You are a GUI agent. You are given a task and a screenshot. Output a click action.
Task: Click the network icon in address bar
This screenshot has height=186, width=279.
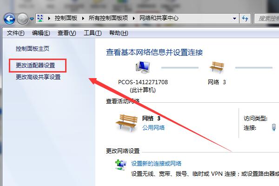[40, 18]
